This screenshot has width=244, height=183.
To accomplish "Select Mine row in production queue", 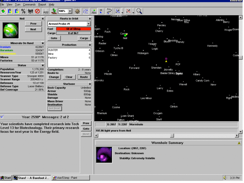I will (x=69, y=54).
